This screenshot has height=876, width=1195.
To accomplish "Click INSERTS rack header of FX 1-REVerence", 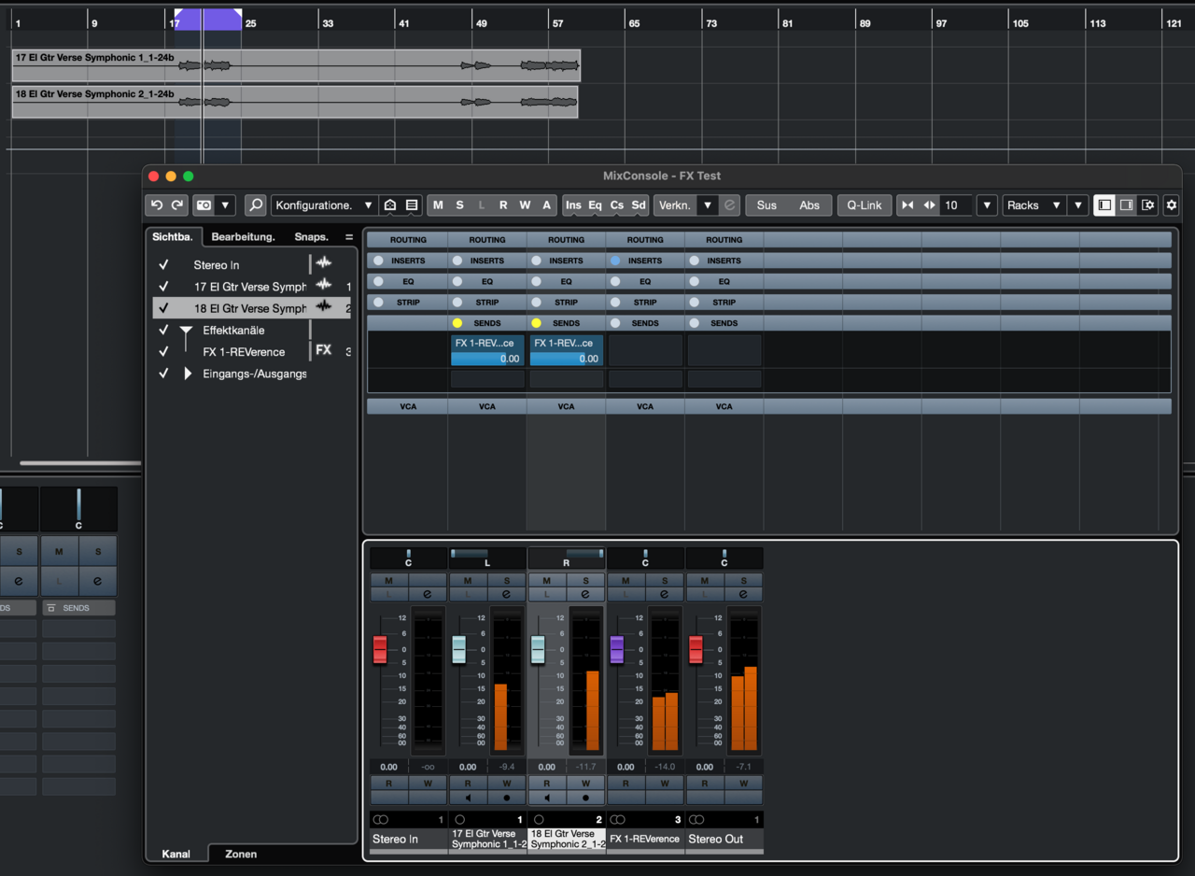I will pyautogui.click(x=645, y=261).
